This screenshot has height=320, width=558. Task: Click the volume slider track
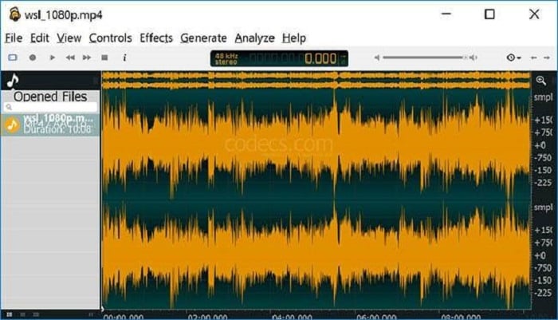422,57
